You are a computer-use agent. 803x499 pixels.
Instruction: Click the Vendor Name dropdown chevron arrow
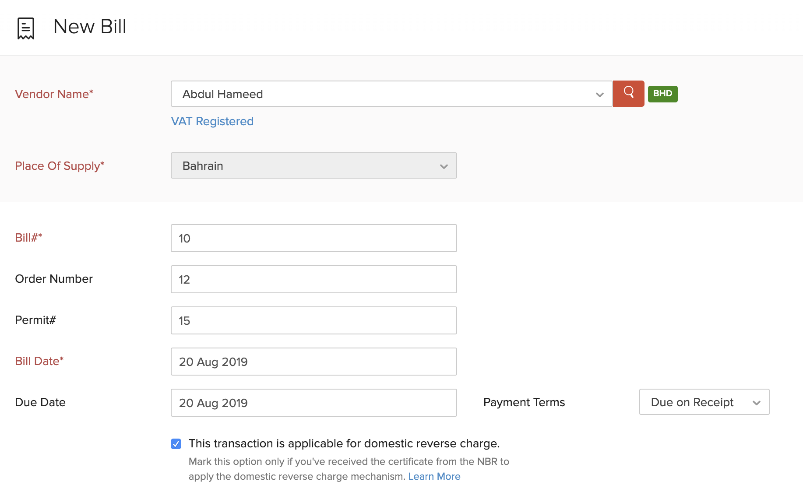[x=599, y=95]
